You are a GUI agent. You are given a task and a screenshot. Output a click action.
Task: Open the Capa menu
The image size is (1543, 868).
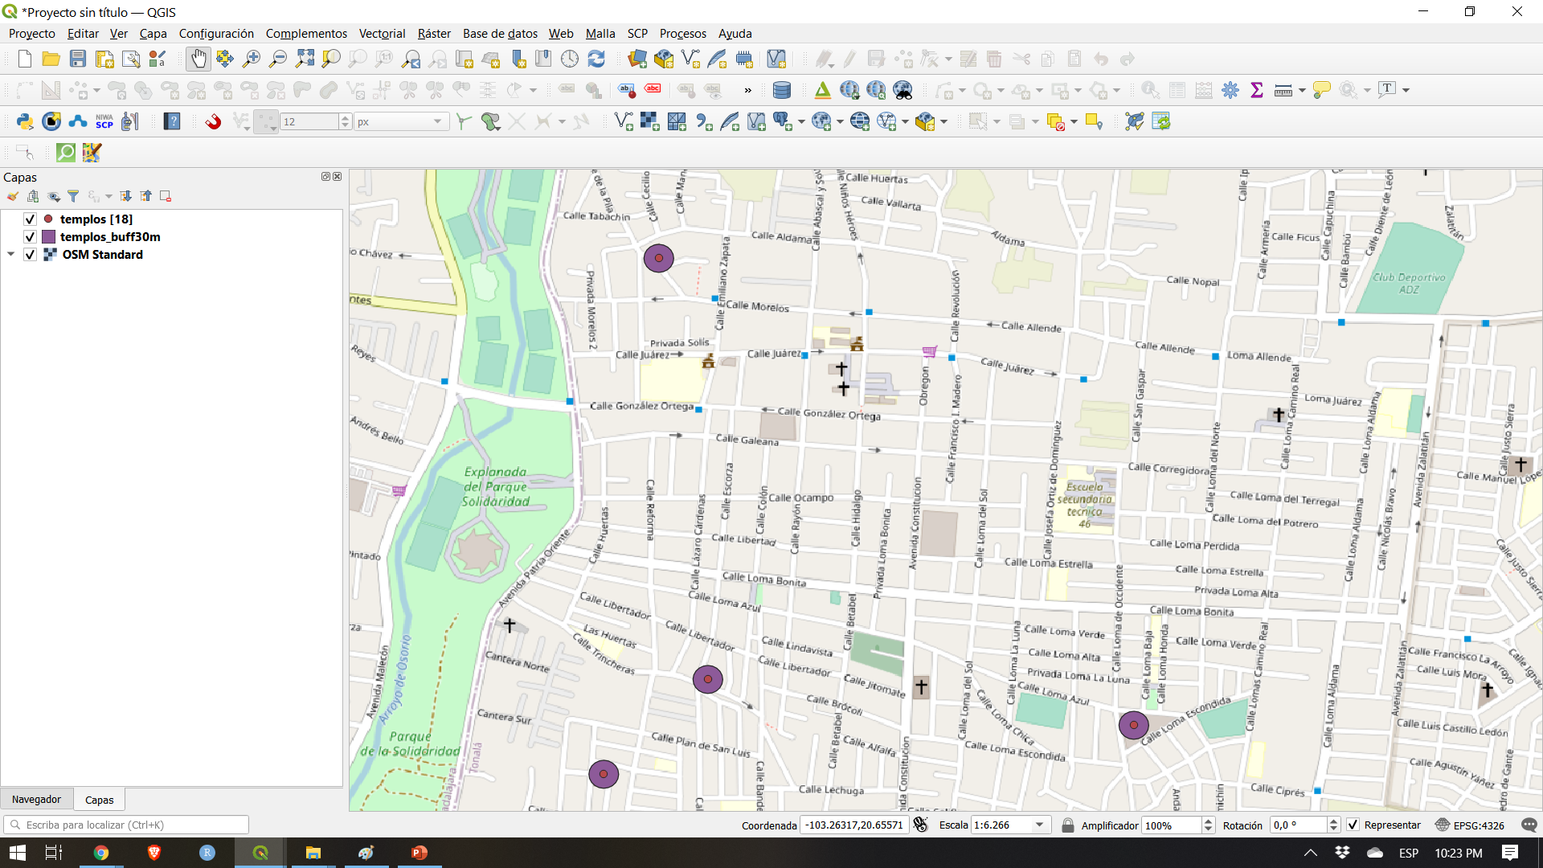pyautogui.click(x=153, y=34)
